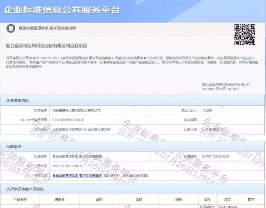Click the 品牌 column header
This screenshot has width=266, height=208.
pyautogui.click(x=99, y=199)
